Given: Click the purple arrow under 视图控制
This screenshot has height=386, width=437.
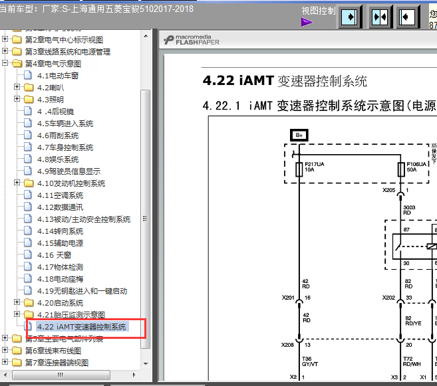Looking at the screenshot, I should click(307, 22).
